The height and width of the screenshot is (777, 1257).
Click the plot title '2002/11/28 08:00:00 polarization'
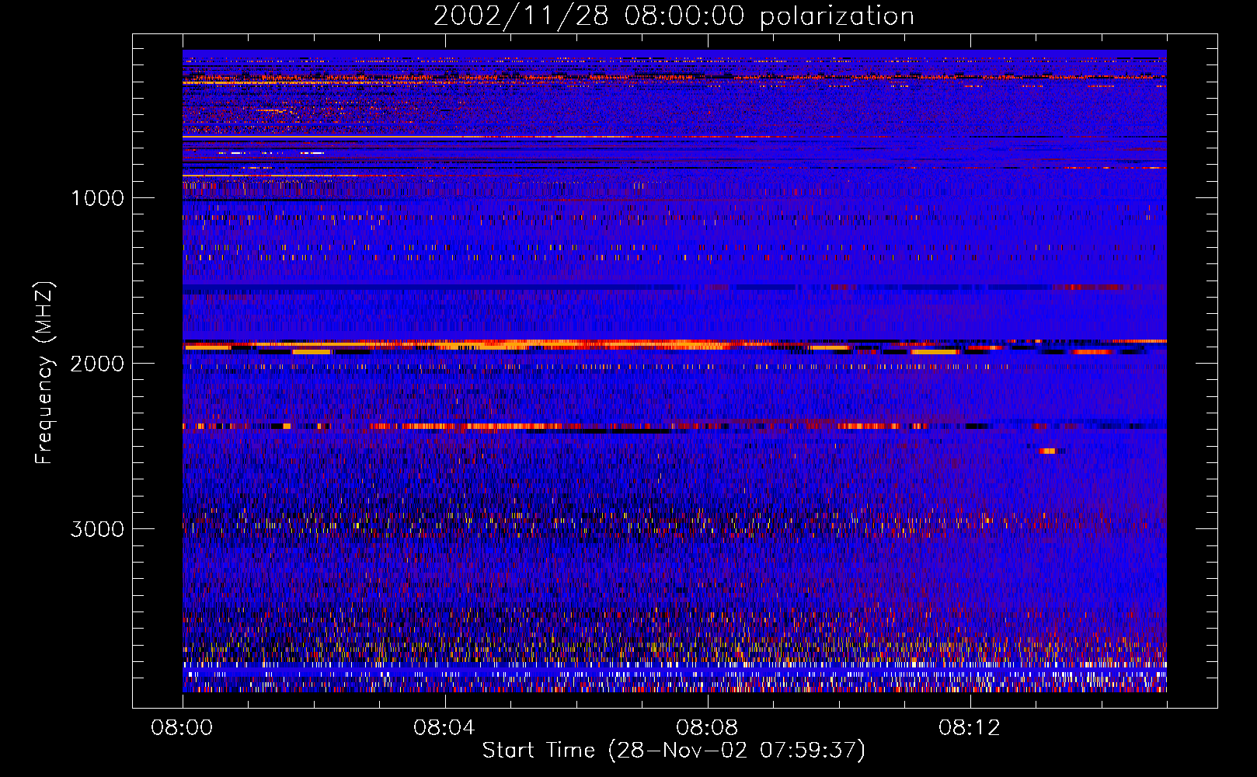pos(674,16)
